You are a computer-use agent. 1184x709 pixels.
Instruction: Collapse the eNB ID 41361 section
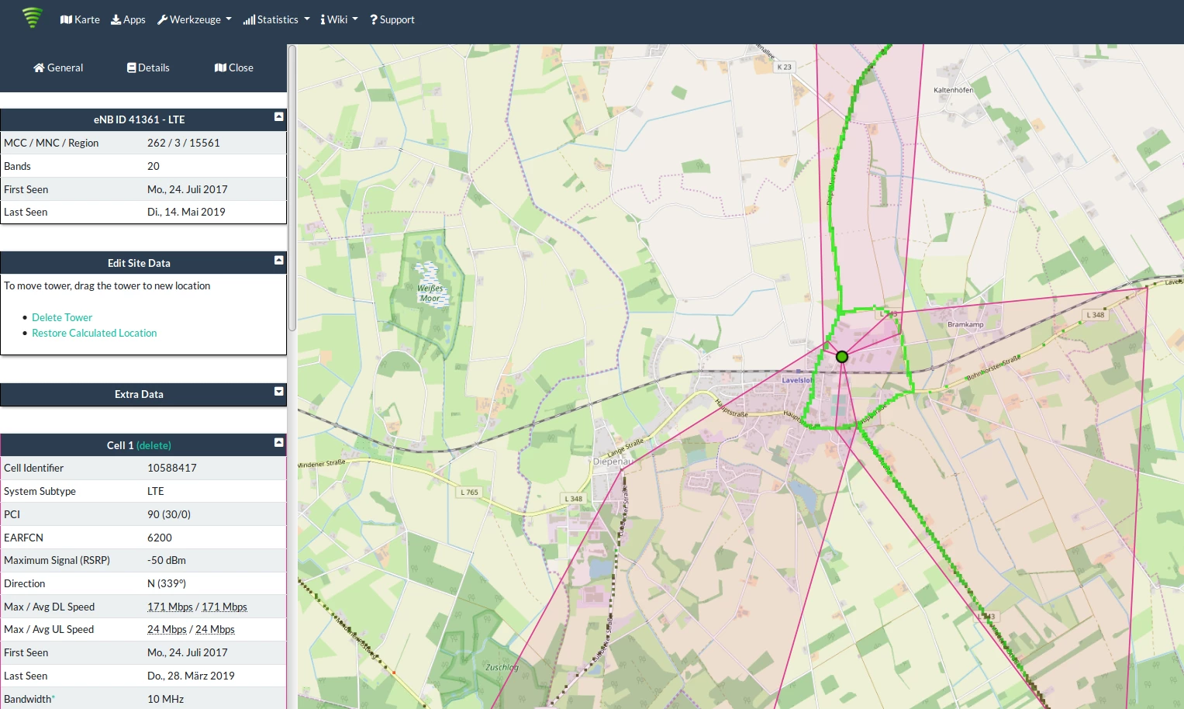pyautogui.click(x=279, y=117)
